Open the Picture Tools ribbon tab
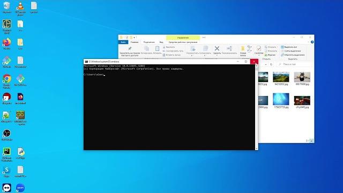Viewport: 343px width, 193px height. (x=183, y=42)
